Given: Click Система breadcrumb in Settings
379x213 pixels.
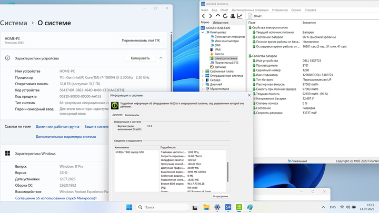Looking at the screenshot, I should [x=14, y=23].
